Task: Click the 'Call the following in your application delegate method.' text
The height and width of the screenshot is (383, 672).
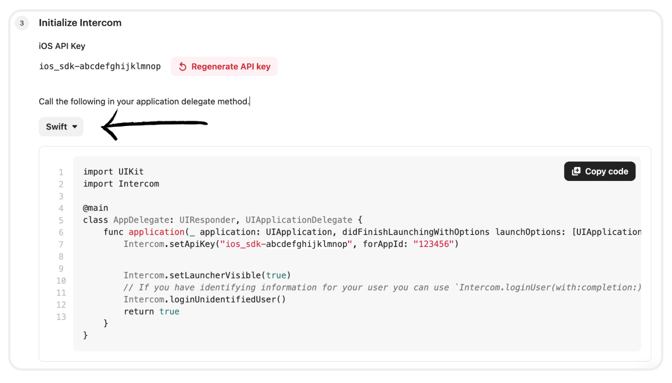Action: click(144, 101)
